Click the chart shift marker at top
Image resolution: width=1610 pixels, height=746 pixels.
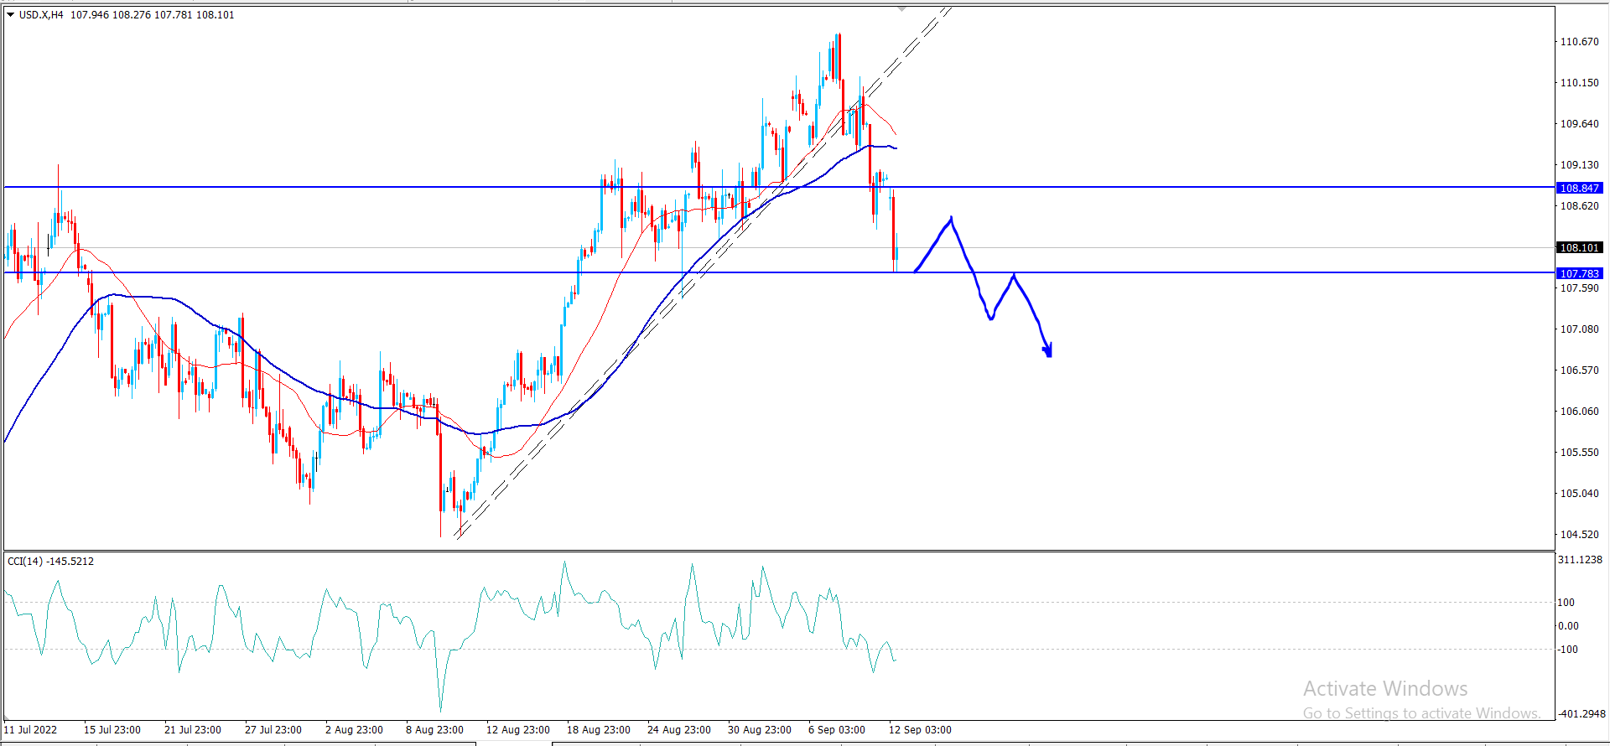pyautogui.click(x=902, y=9)
